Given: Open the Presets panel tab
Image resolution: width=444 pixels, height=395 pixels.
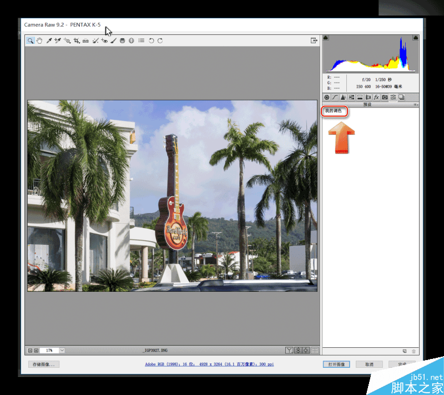Looking at the screenshot, I should (393, 97).
